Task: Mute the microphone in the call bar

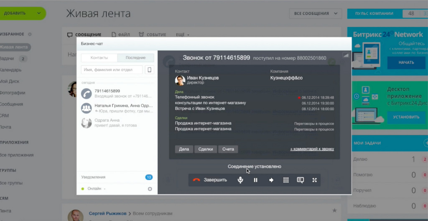Action: click(x=240, y=180)
